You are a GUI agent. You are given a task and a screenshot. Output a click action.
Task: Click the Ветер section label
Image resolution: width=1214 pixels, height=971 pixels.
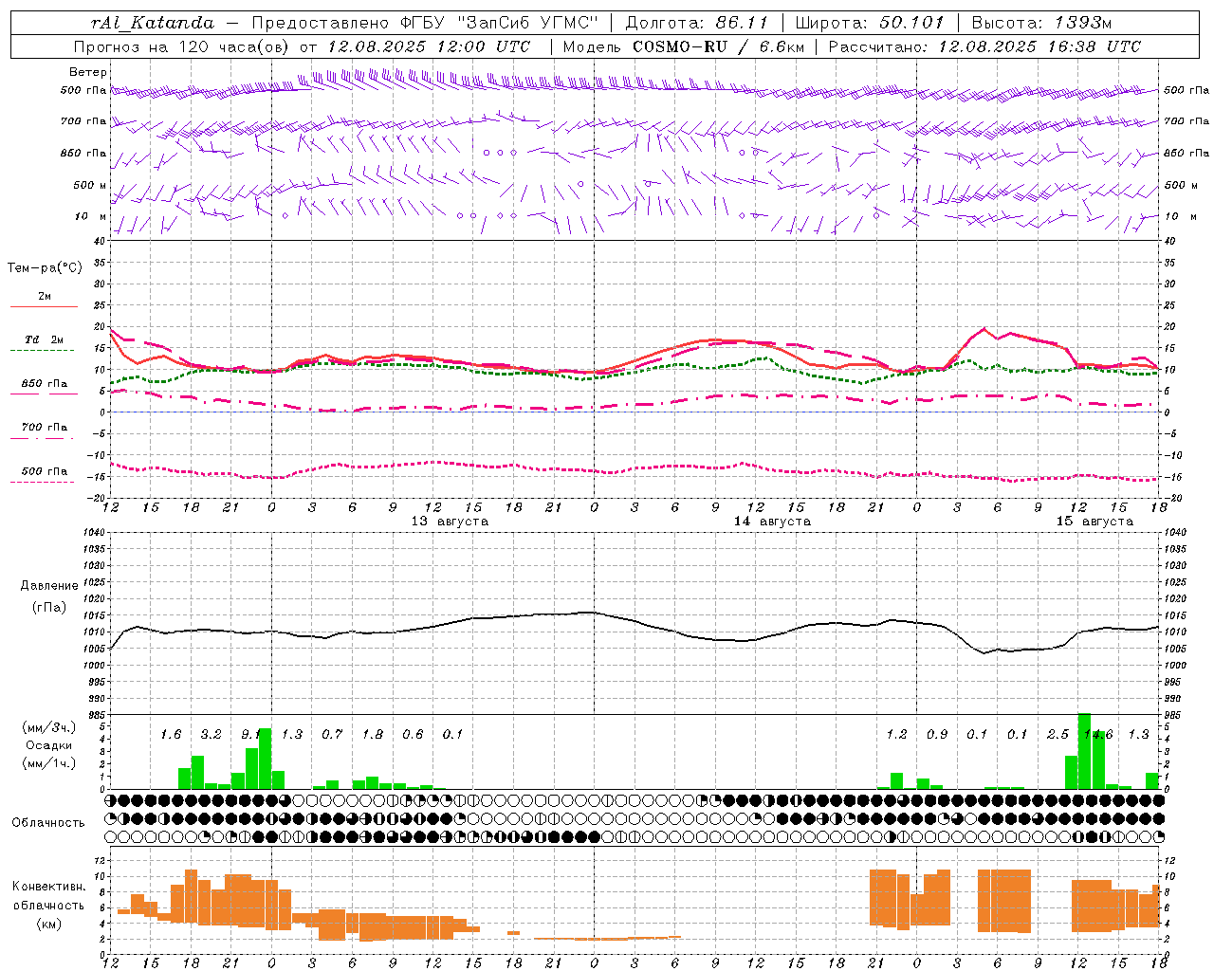pos(88,72)
